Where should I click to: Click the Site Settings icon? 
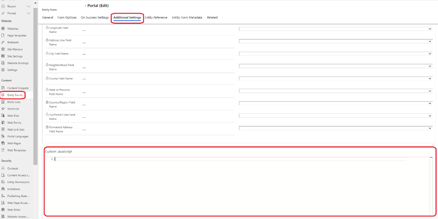3,56
